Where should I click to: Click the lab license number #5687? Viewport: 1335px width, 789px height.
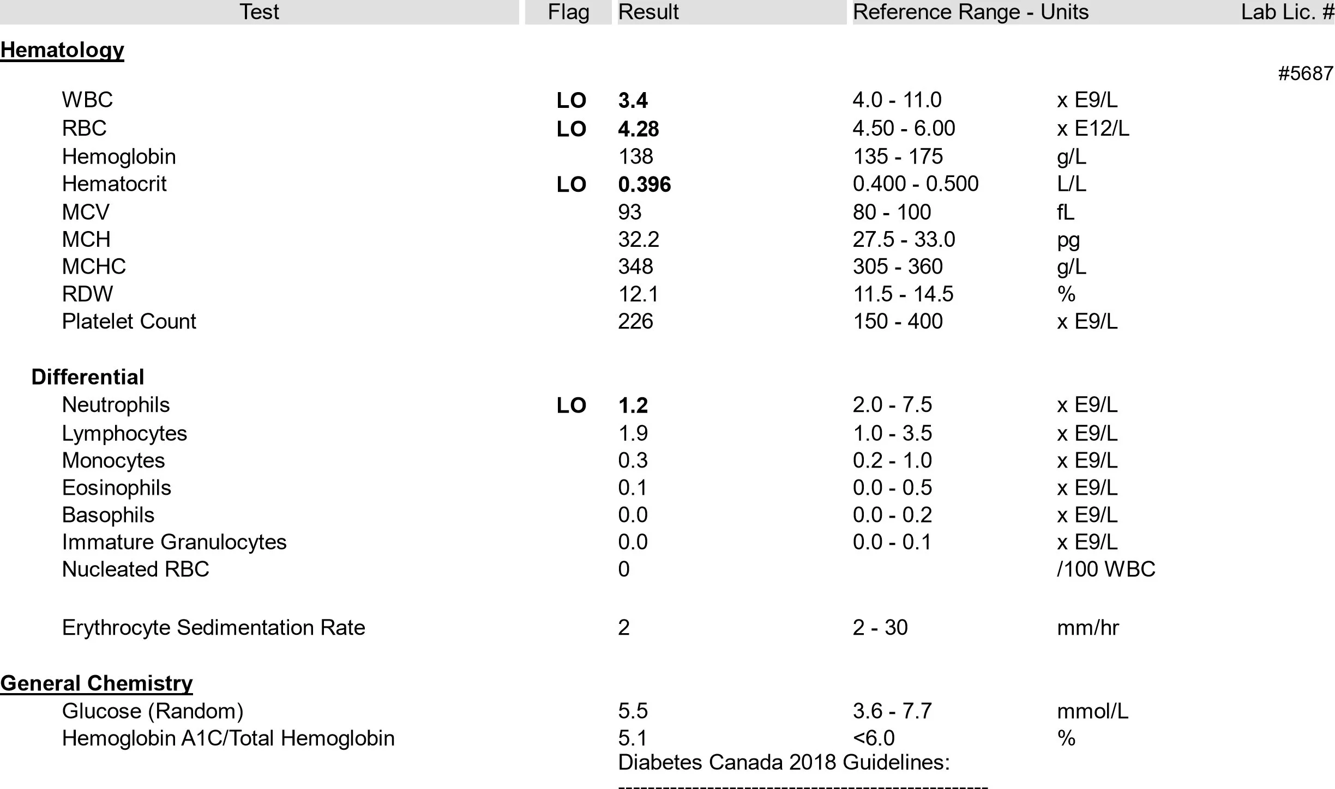click(1306, 74)
